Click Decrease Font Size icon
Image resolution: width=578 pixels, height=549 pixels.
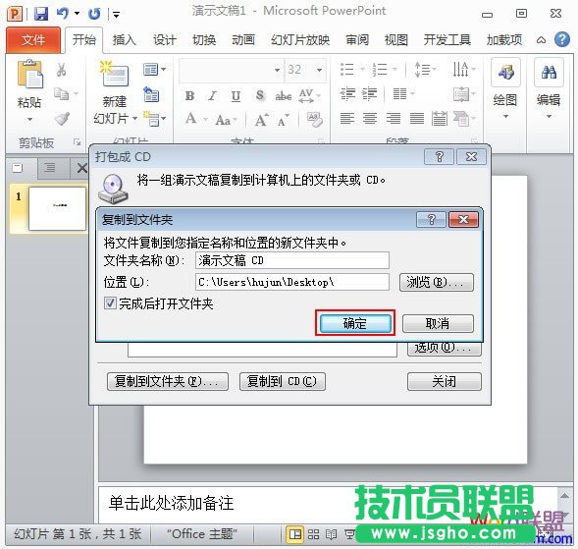[x=283, y=120]
